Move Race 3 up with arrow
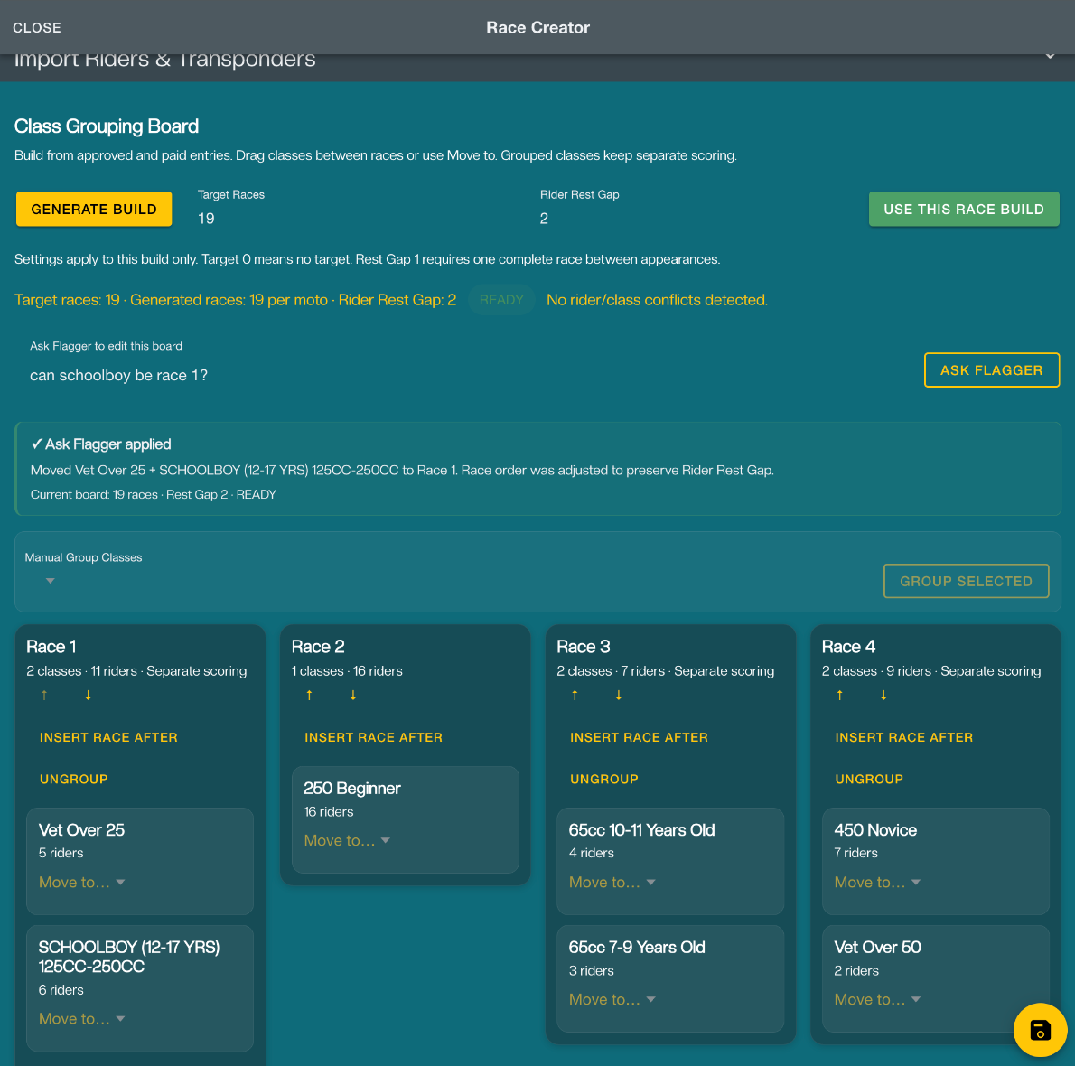Screen dimensions: 1075x1066 point(575,695)
